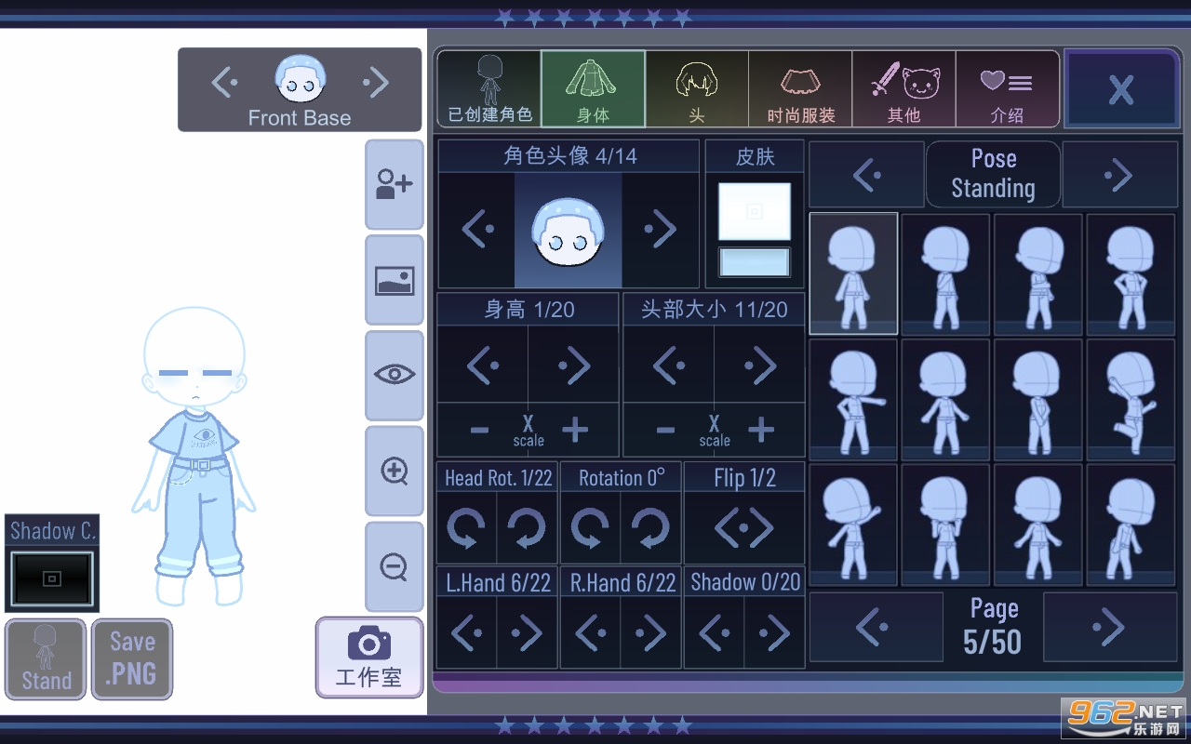Click the zoom out magnifier icon

tap(394, 565)
